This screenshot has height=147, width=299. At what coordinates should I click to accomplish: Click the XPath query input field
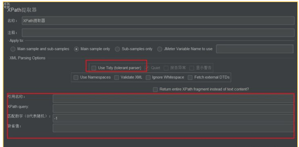[x=173, y=108]
